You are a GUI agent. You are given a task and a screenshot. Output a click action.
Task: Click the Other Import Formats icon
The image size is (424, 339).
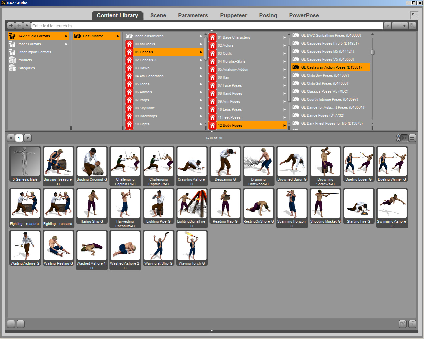tap(12, 52)
